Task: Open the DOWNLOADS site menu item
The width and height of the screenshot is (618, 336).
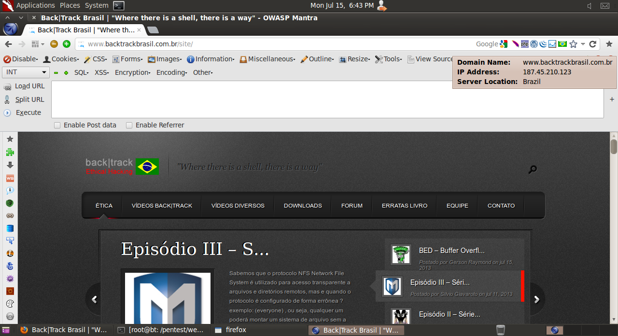Action: 303,206
